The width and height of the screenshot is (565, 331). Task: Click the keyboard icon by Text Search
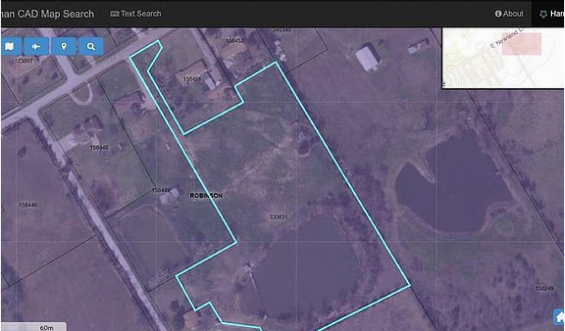pos(114,14)
